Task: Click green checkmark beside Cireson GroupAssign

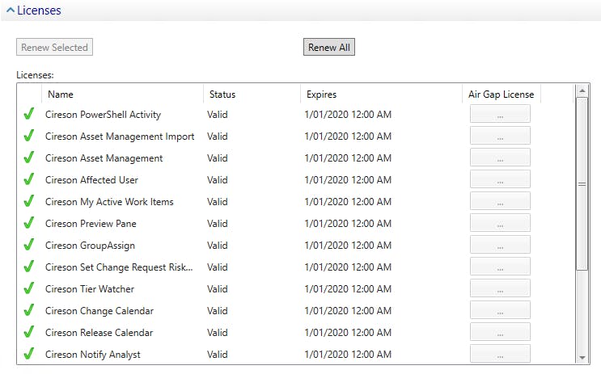Action: point(29,246)
